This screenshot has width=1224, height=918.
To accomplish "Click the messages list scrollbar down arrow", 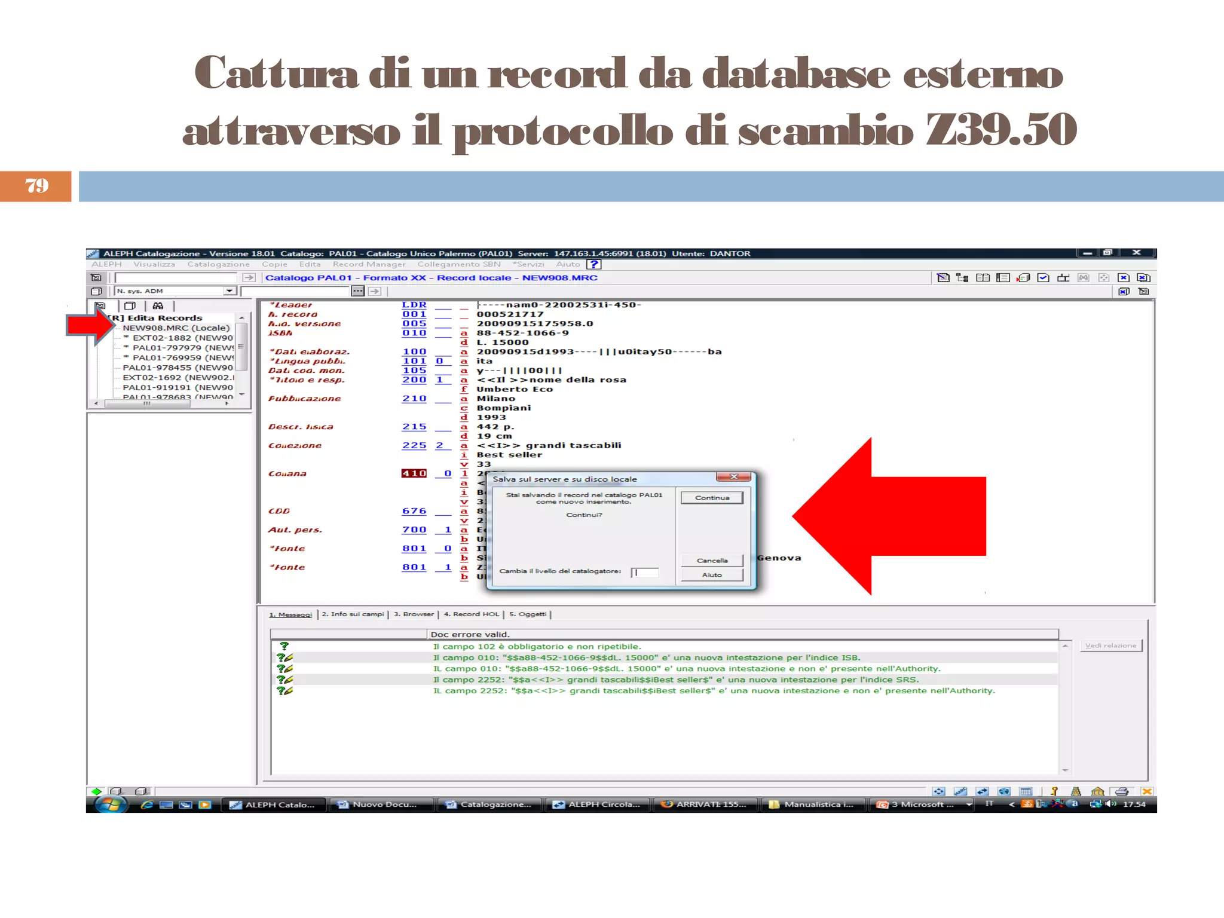I will tap(1065, 770).
